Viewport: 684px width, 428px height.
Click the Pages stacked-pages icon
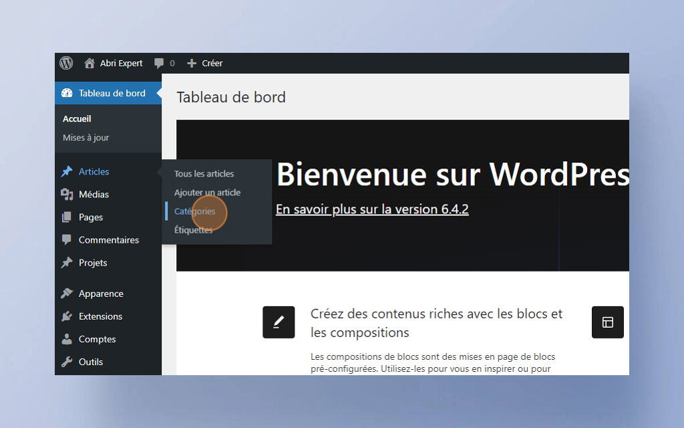[67, 217]
